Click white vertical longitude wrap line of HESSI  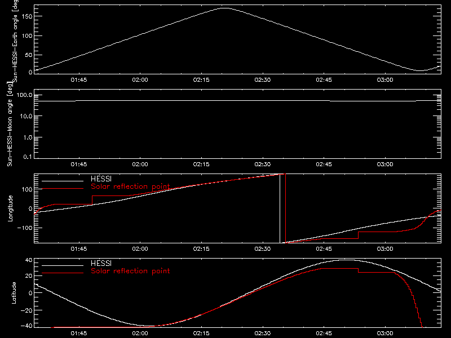tap(280, 208)
